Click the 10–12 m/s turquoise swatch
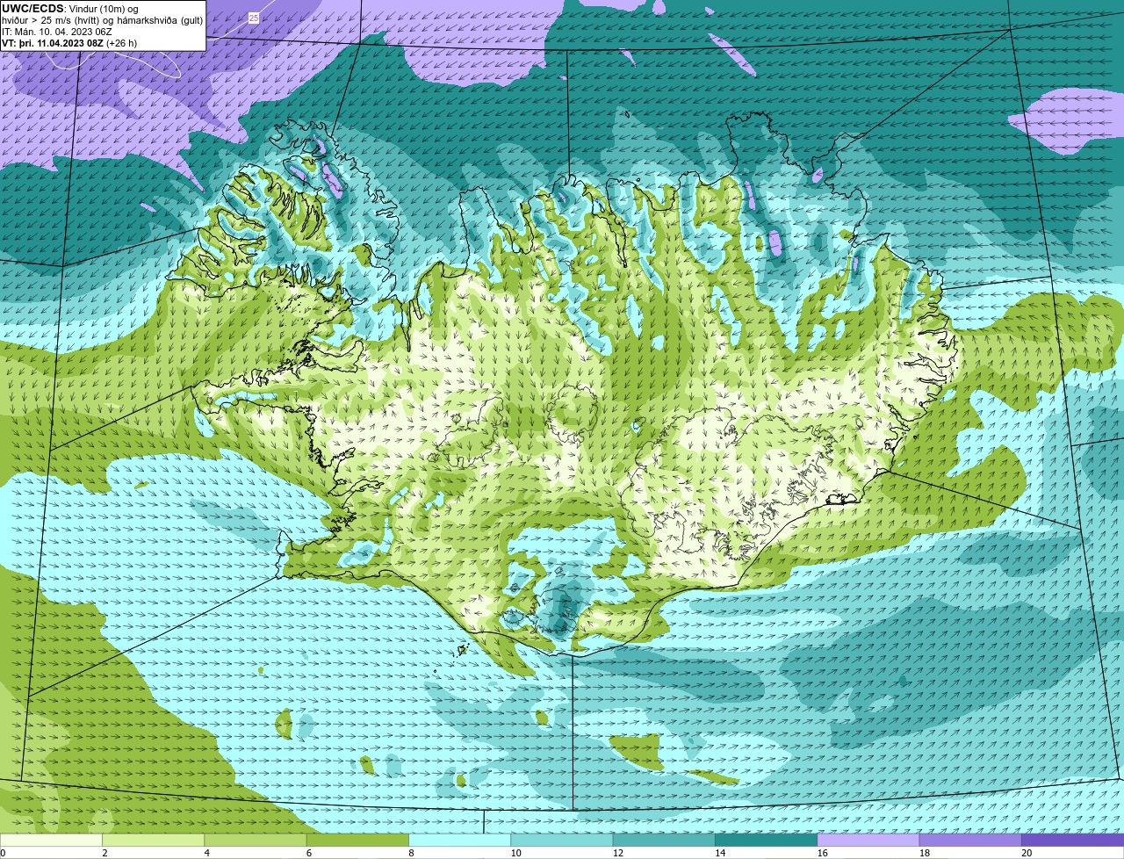Image resolution: width=1124 pixels, height=859 pixels. 561,840
